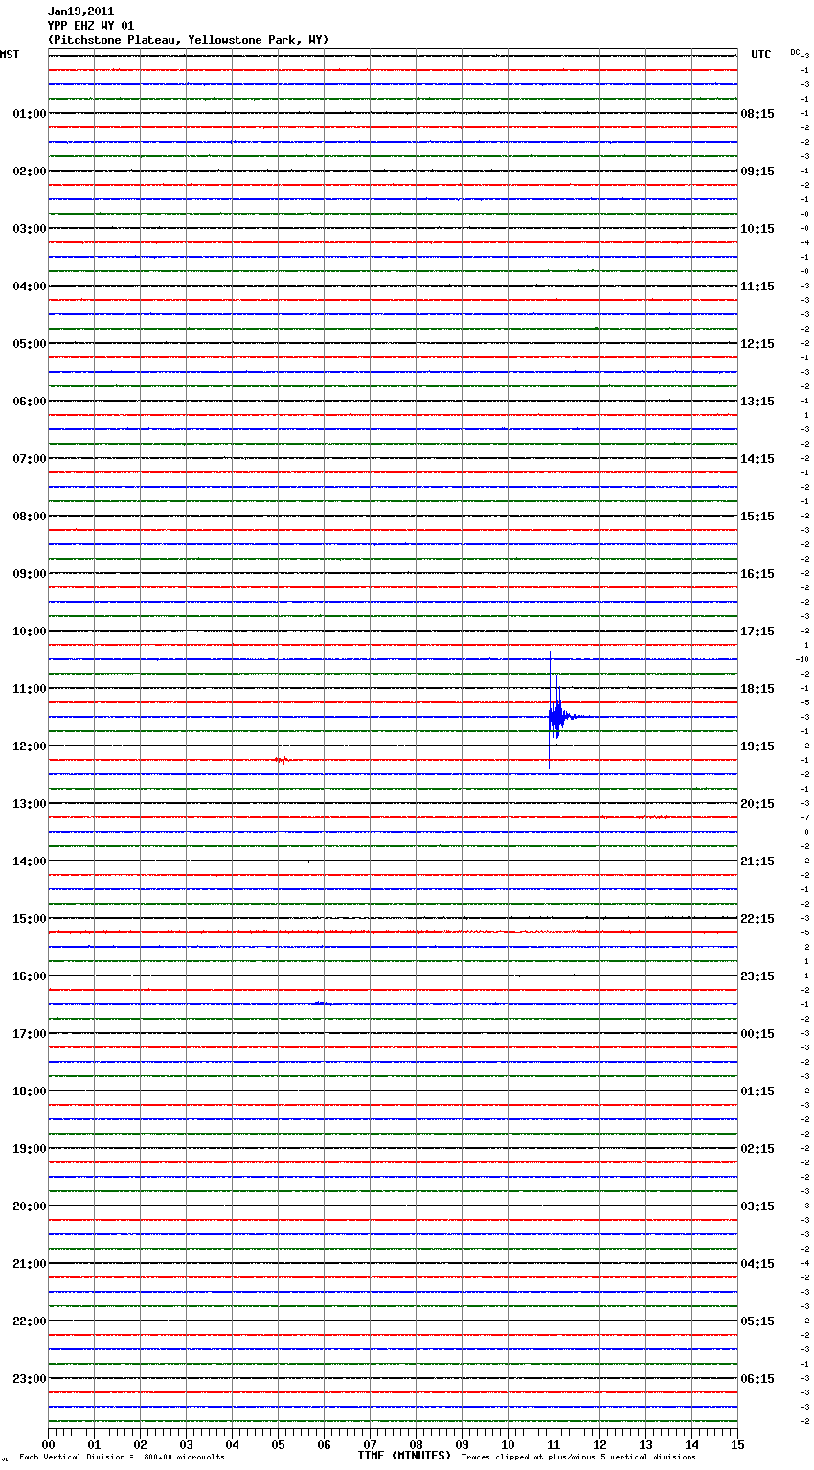This screenshot has width=814, height=1470.
Task: Select the 21:00 MST time label
Action: coord(29,1264)
